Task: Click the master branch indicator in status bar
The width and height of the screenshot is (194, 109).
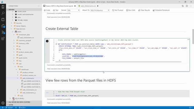Action: coord(9,107)
